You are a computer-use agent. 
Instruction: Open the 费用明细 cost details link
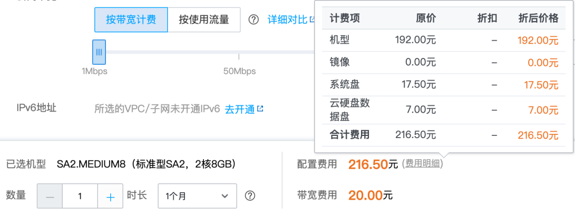tap(423, 164)
